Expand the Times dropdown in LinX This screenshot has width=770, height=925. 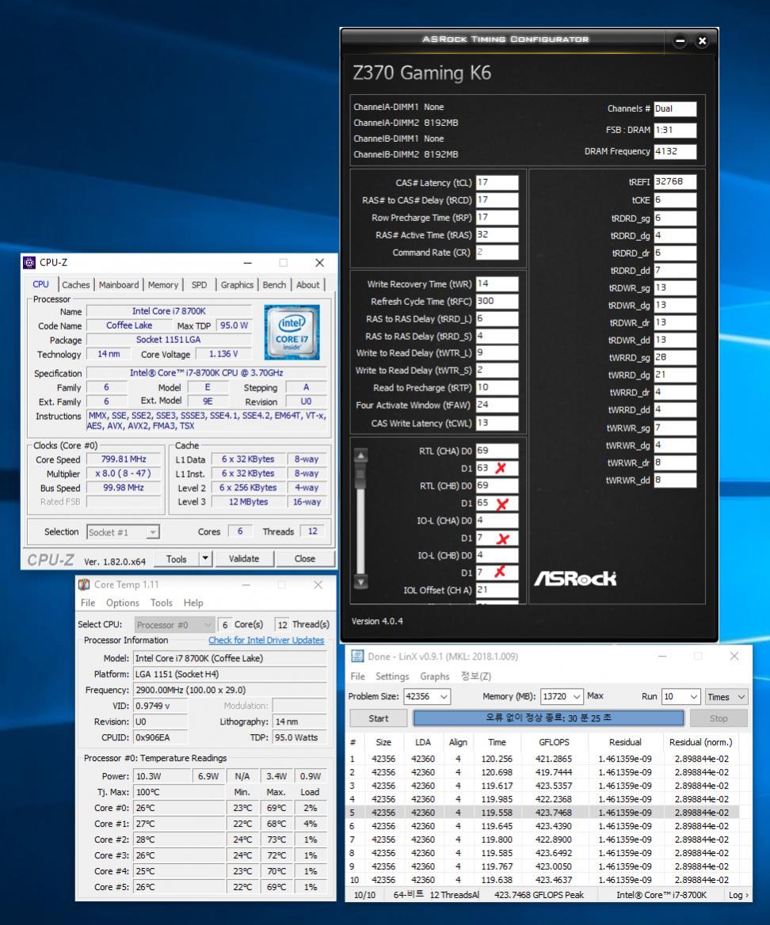pos(741,697)
